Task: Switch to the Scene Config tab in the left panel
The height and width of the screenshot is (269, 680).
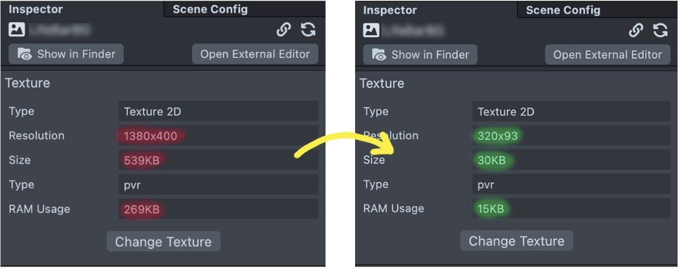Action: (x=210, y=9)
